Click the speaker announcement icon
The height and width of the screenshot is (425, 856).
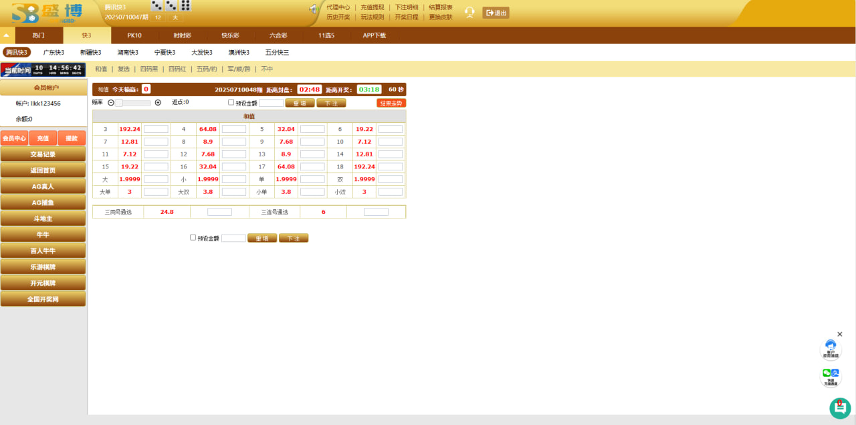click(x=312, y=9)
